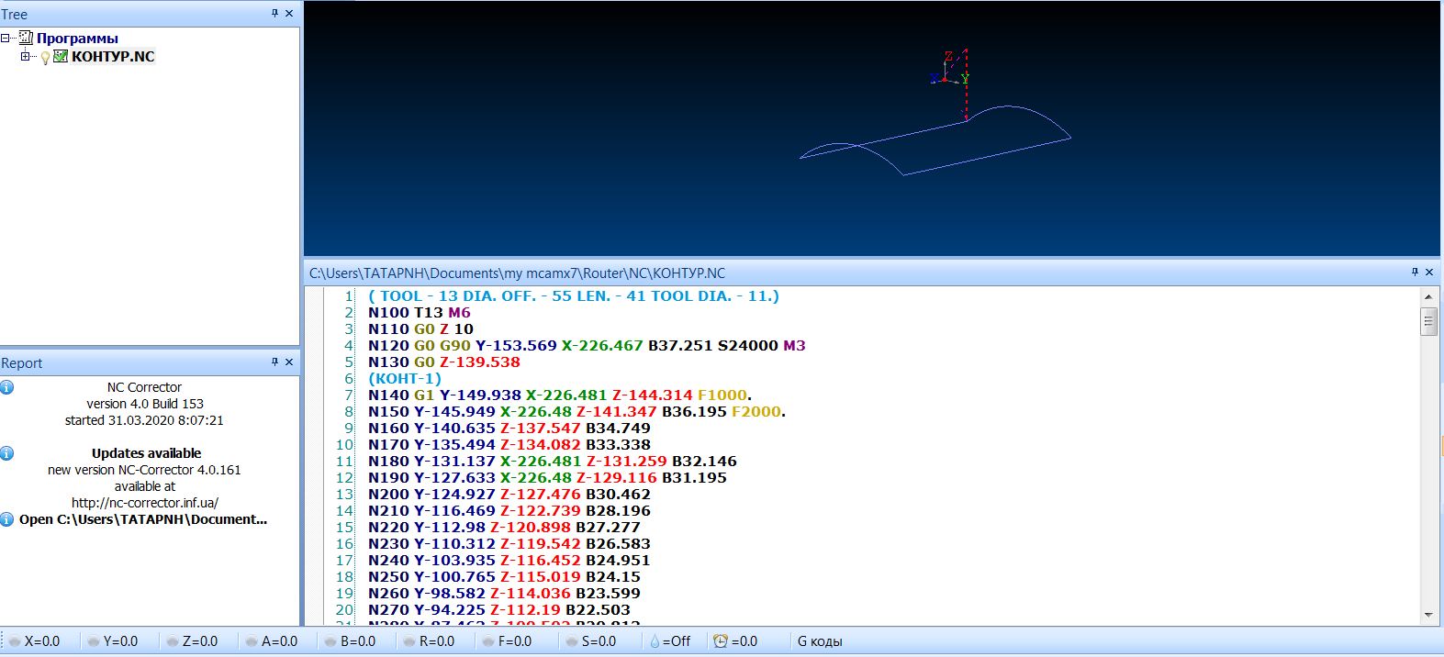Select 'Updates available' report heading

(x=146, y=453)
